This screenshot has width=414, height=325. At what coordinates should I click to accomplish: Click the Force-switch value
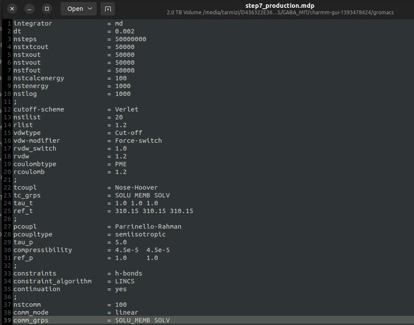(138, 141)
